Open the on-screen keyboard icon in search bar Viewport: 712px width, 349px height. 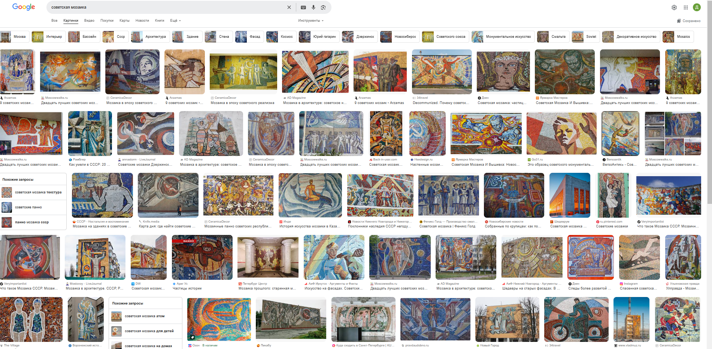click(303, 7)
